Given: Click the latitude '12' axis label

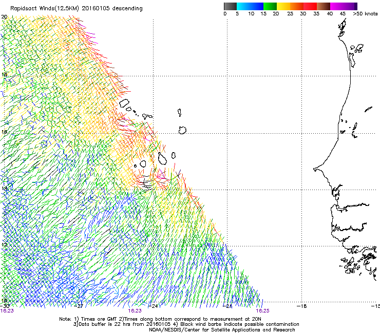Looking at the screenshot, I should [4, 245].
